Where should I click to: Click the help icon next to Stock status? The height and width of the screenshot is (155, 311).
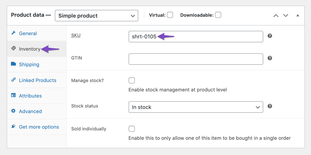click(270, 106)
